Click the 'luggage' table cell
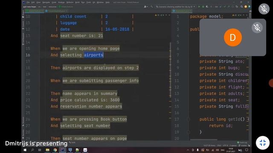 tap(68, 23)
